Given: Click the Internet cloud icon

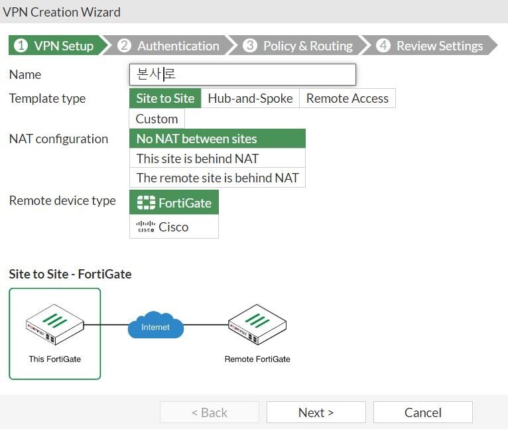Looking at the screenshot, I should pos(155,325).
